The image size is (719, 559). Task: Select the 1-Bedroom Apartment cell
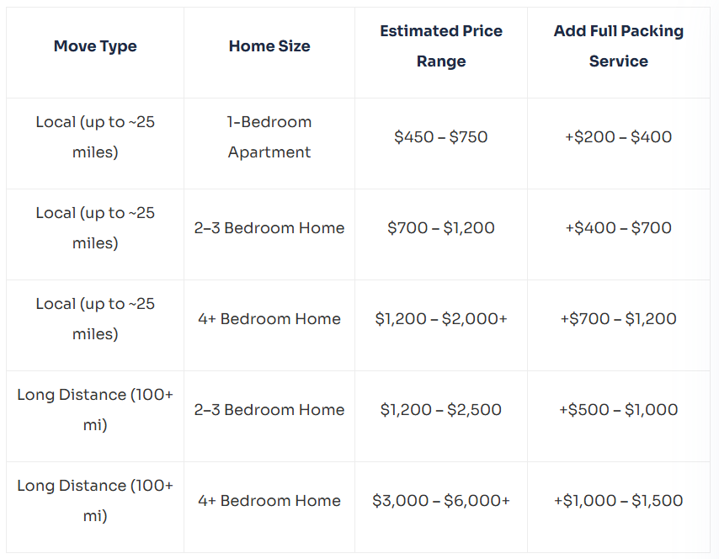(269, 137)
